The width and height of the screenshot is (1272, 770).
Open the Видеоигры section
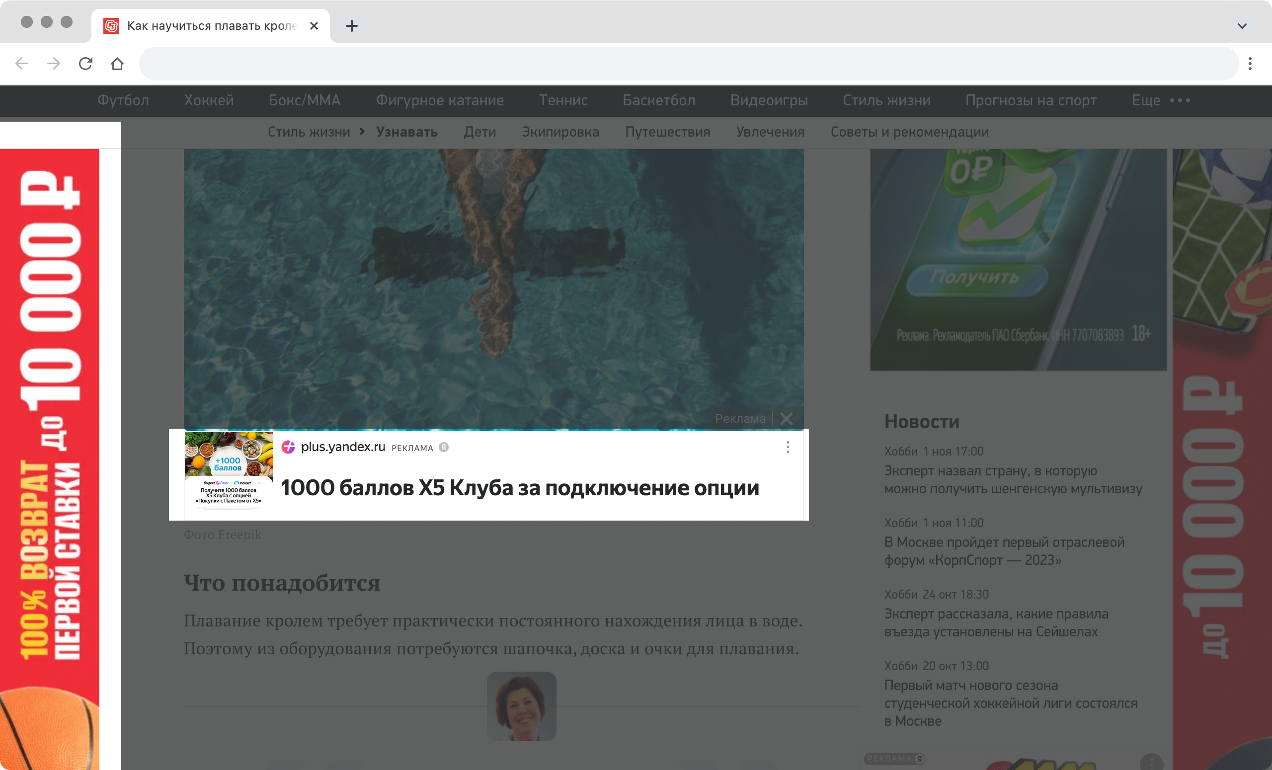[769, 100]
